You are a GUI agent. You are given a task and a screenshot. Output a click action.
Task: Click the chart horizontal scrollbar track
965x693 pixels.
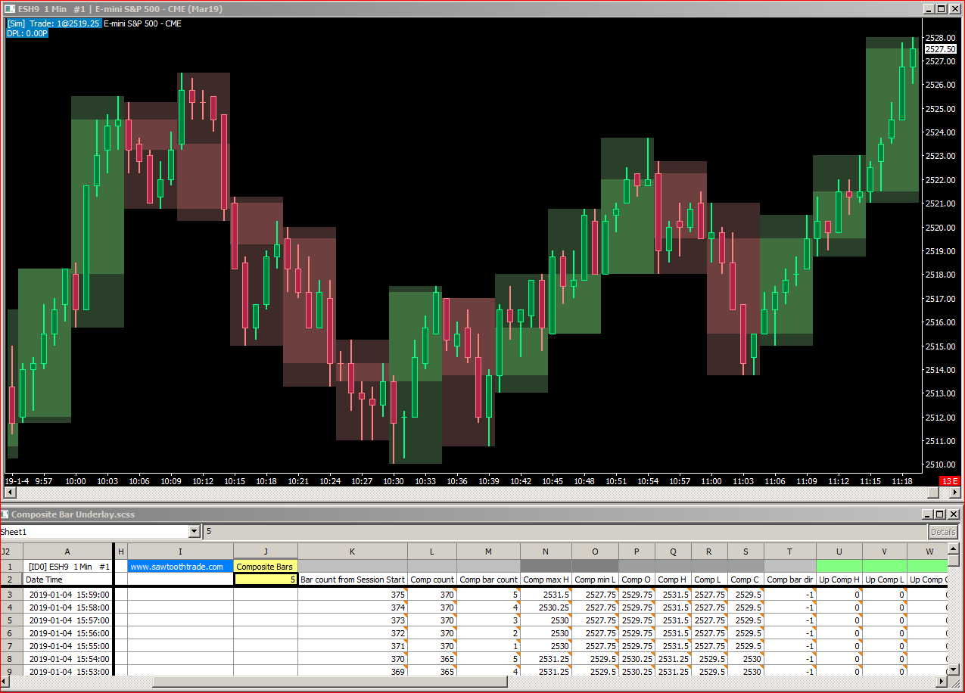tap(482, 493)
